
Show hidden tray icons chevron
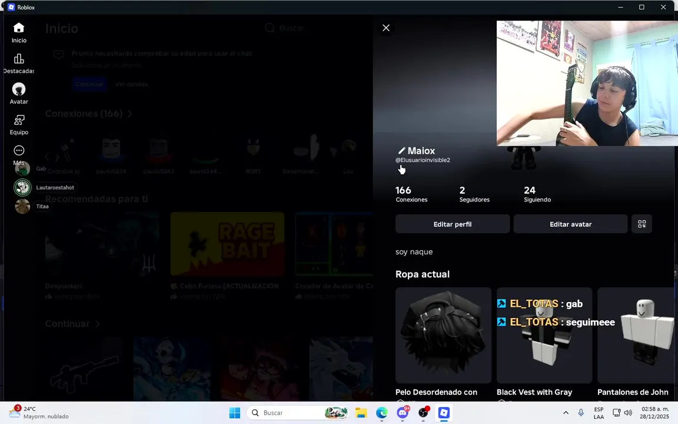[566, 413]
